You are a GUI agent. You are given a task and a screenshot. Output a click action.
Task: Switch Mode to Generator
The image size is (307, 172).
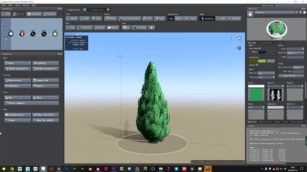coord(207,19)
